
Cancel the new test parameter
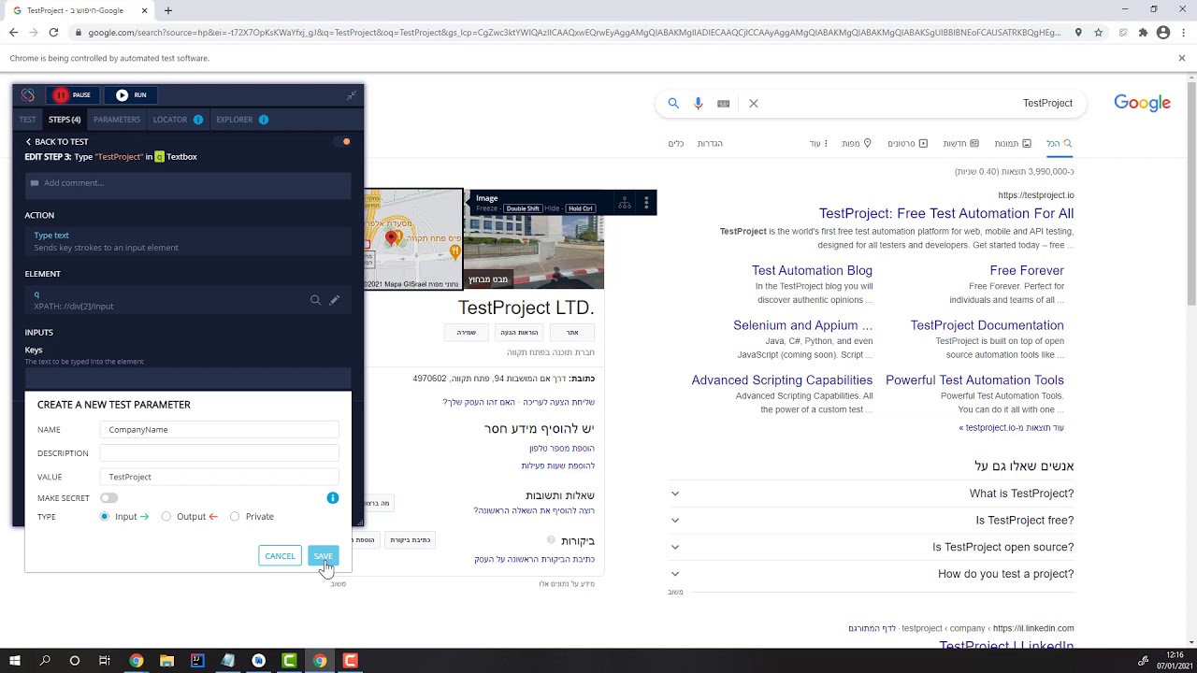(x=280, y=556)
